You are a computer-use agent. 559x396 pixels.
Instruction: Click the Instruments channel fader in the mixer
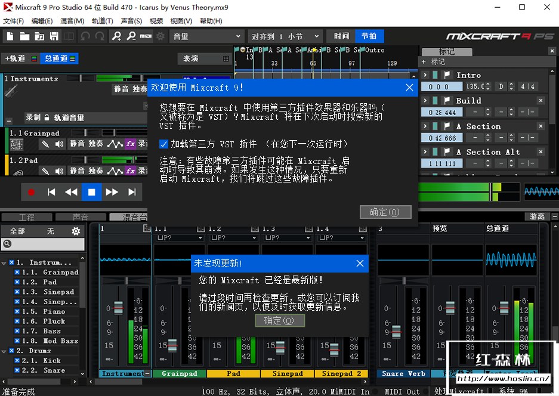click(x=118, y=308)
